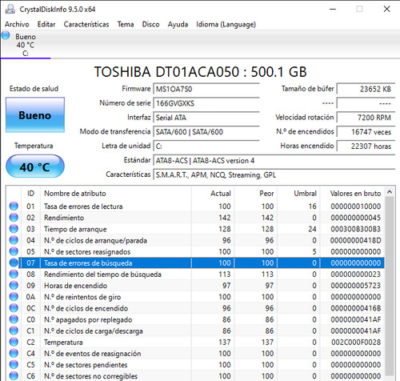Click status orb for Horas de encendido row 09
This screenshot has height=381, width=400.
(x=14, y=285)
